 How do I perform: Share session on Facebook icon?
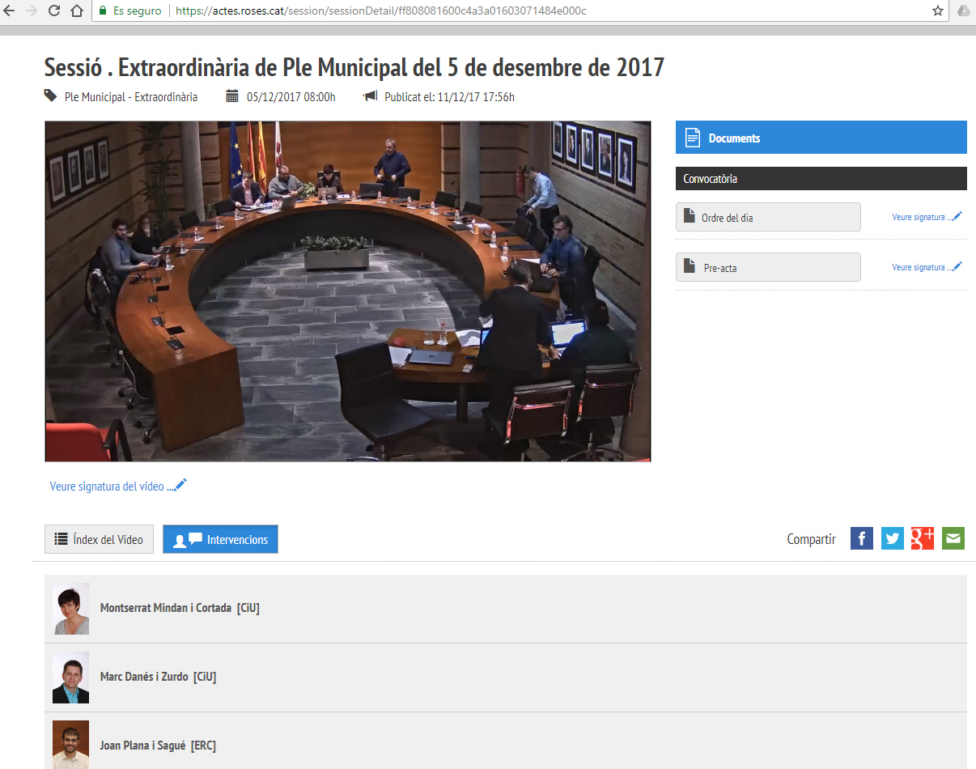(x=862, y=538)
